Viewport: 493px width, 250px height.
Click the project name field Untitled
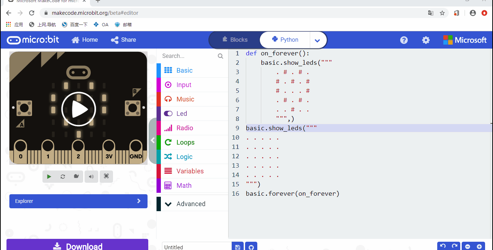coord(197,247)
